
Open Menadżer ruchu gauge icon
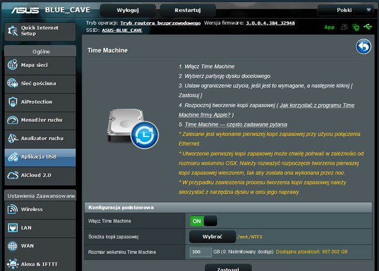(13, 120)
